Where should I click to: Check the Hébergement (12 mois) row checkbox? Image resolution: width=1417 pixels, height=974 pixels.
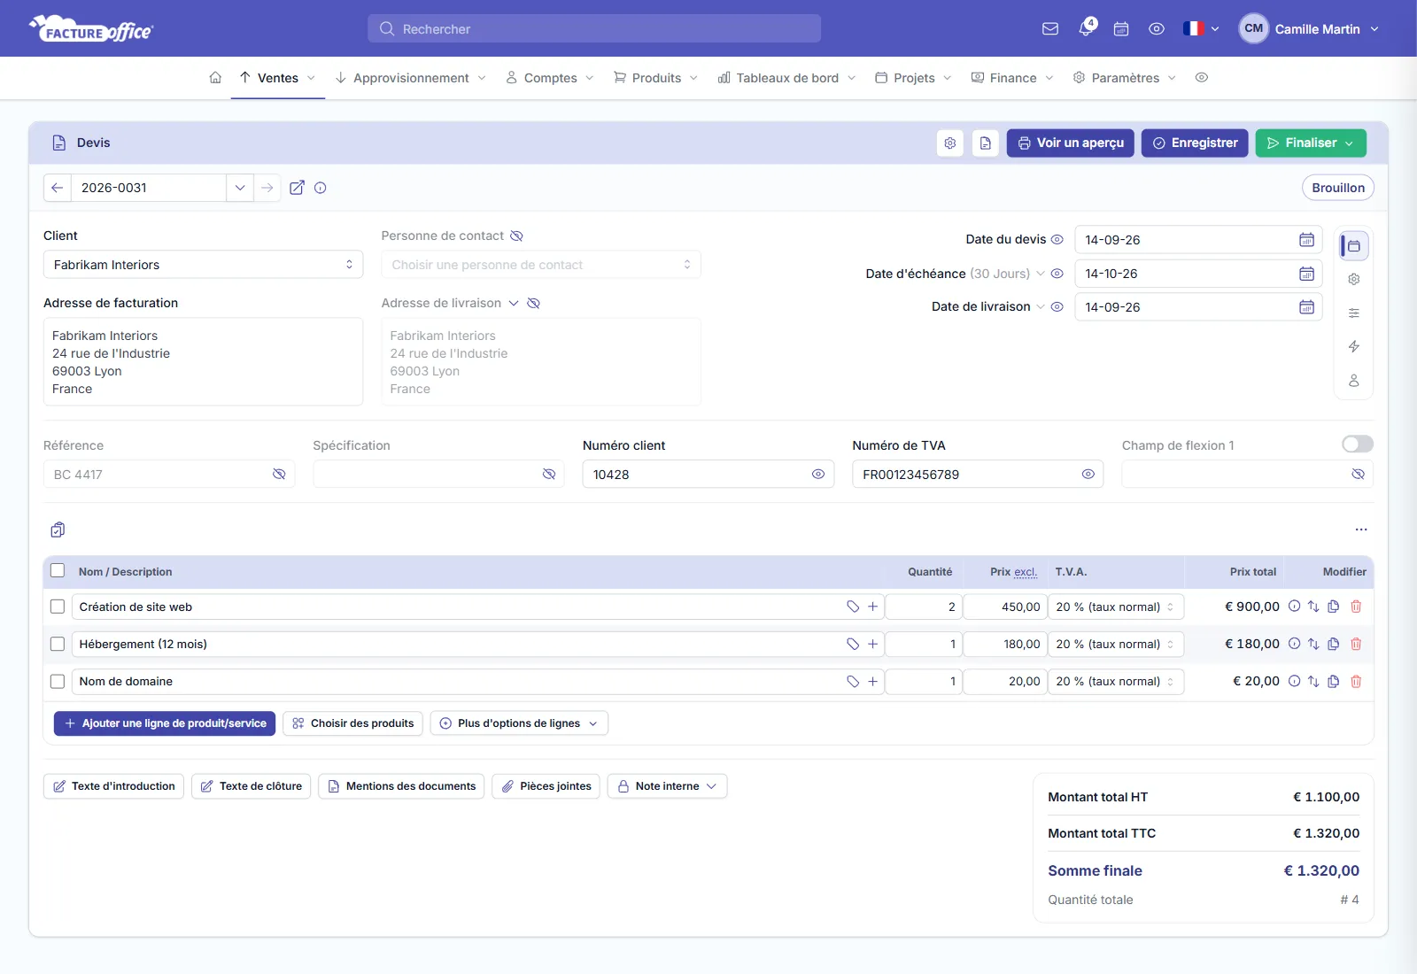[x=58, y=644]
